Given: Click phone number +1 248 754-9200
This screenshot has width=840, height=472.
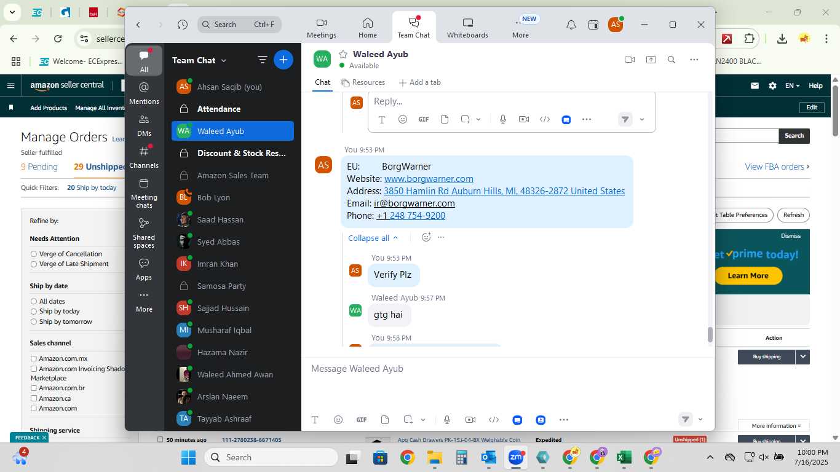Looking at the screenshot, I should pyautogui.click(x=411, y=216).
